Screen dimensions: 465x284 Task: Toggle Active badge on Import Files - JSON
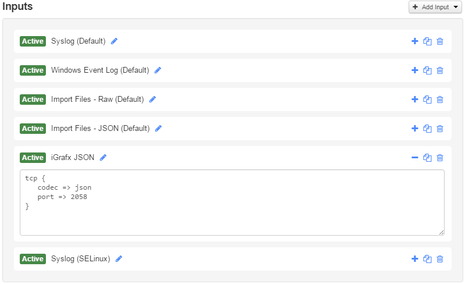(x=33, y=129)
